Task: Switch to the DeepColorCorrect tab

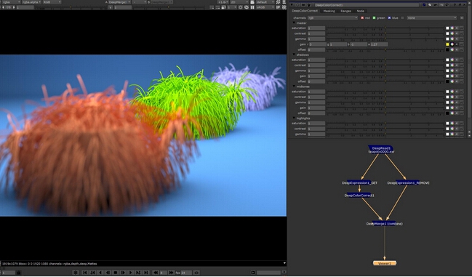Action: point(305,11)
